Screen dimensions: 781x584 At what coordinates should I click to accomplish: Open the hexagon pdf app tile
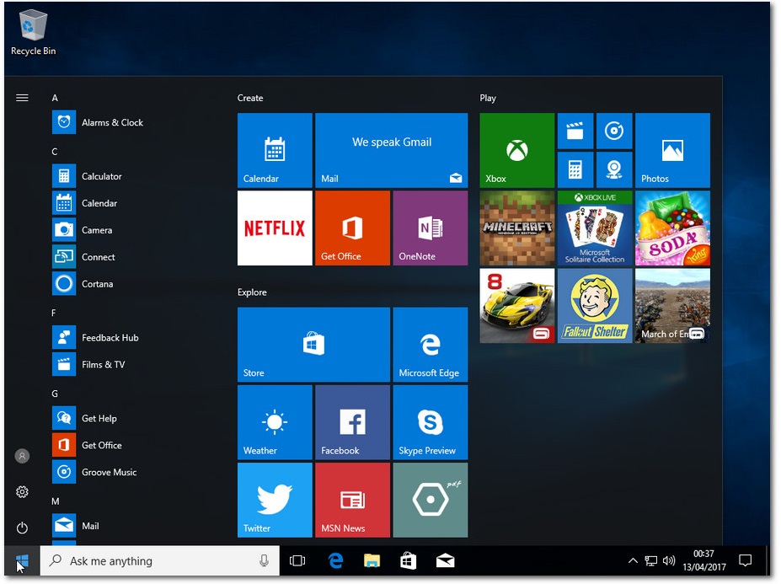click(x=431, y=501)
